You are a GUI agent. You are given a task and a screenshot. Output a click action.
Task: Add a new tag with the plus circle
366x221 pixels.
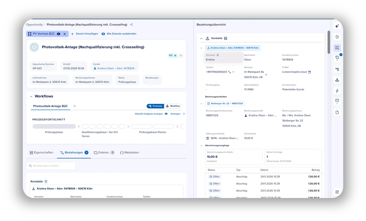(181, 55)
